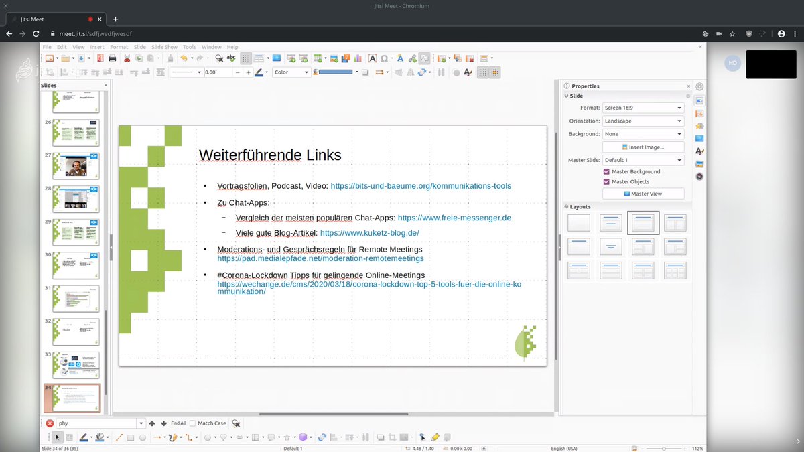Click the Master View button
Screen dimensions: 804x452
[643, 194]
